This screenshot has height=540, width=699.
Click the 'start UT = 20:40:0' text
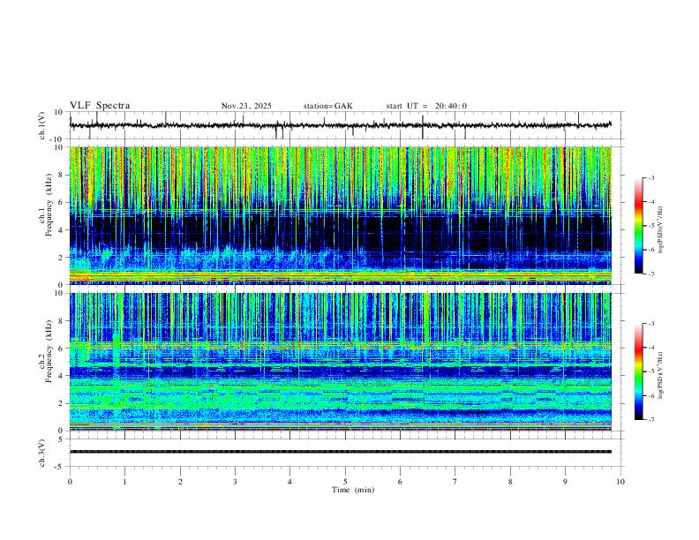(x=426, y=106)
